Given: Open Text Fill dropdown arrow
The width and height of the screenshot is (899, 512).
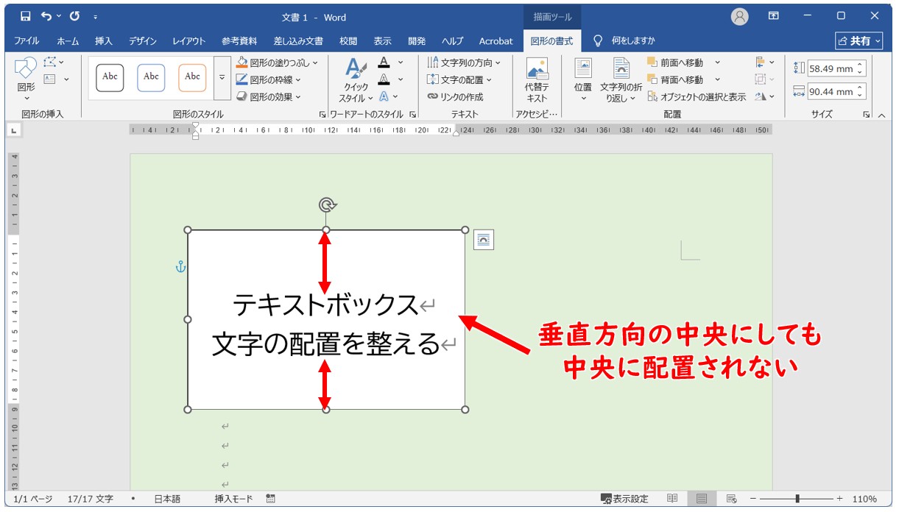Looking at the screenshot, I should 401,63.
